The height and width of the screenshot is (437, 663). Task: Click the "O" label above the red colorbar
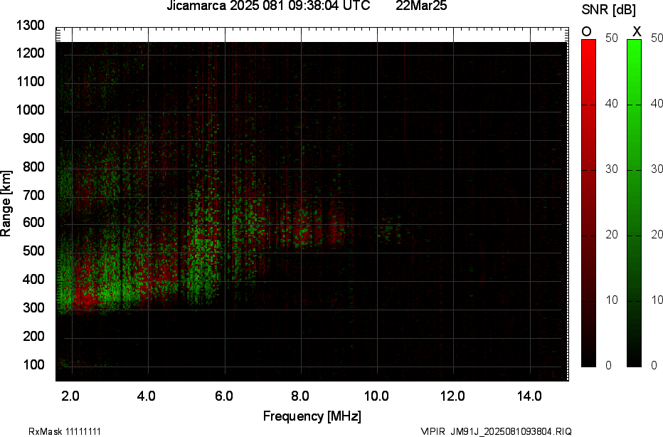click(587, 31)
